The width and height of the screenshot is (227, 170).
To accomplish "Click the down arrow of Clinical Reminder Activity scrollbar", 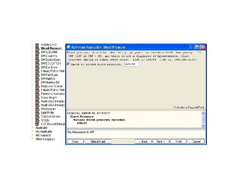I will click(x=203, y=126).
